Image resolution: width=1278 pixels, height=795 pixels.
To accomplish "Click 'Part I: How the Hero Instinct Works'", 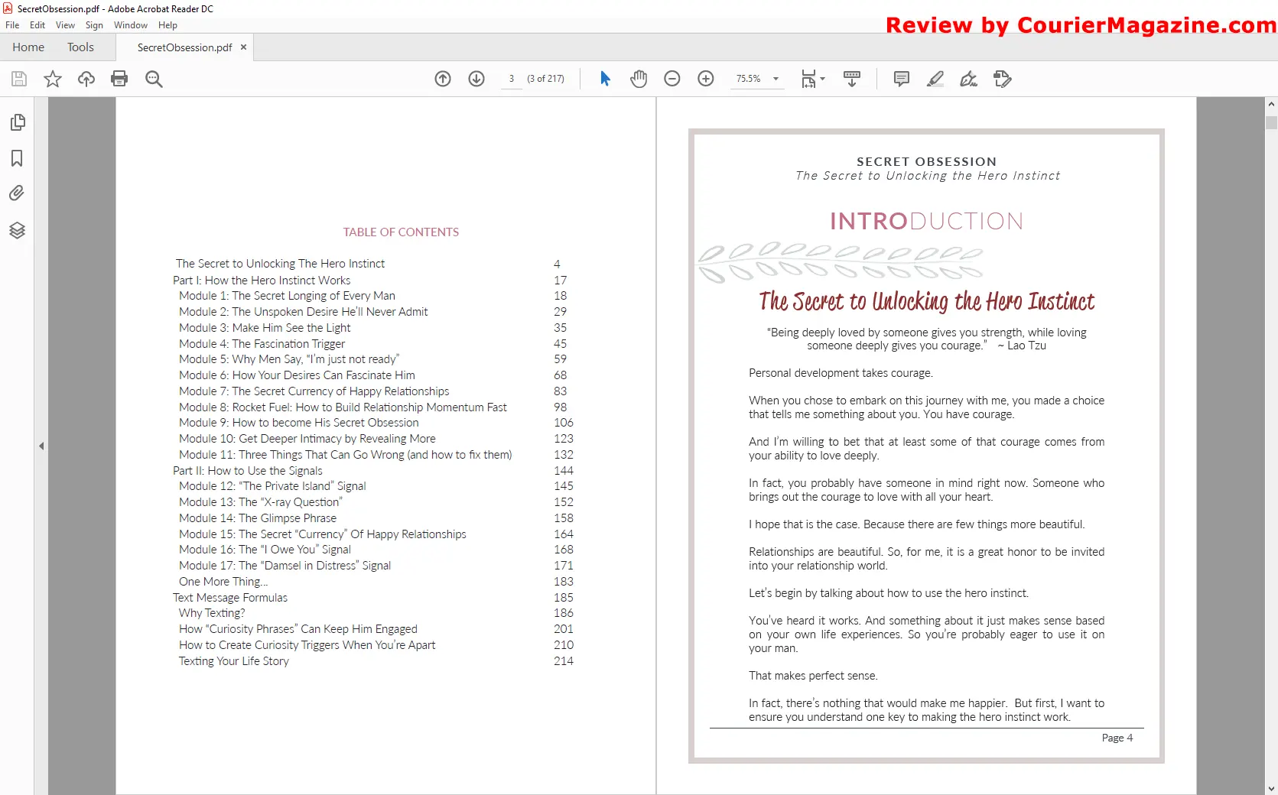I will [262, 281].
